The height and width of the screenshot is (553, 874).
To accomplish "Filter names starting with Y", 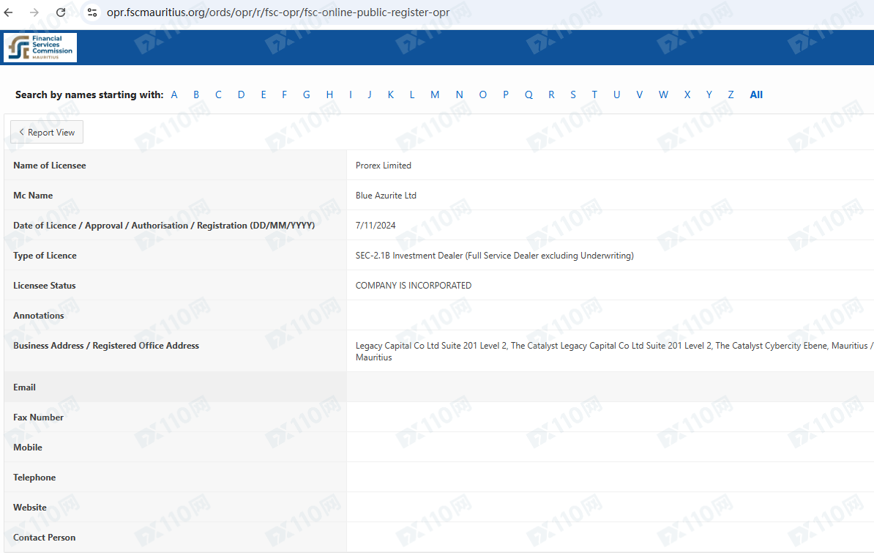I will click(709, 95).
